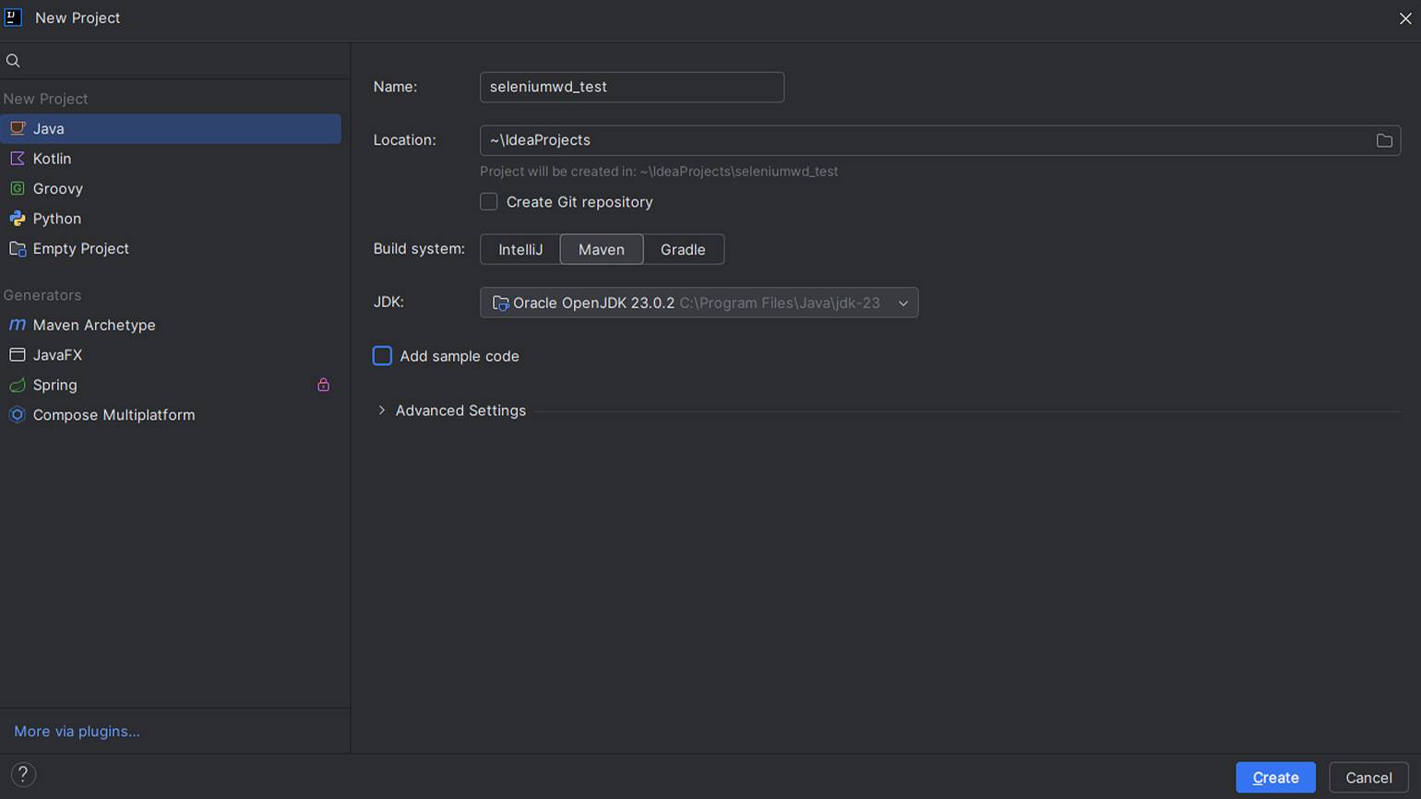Open the JavaFX generator icon
This screenshot has height=799, width=1421.
pos(18,354)
